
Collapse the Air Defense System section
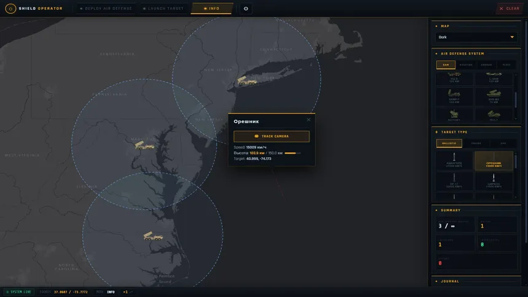(x=476, y=53)
